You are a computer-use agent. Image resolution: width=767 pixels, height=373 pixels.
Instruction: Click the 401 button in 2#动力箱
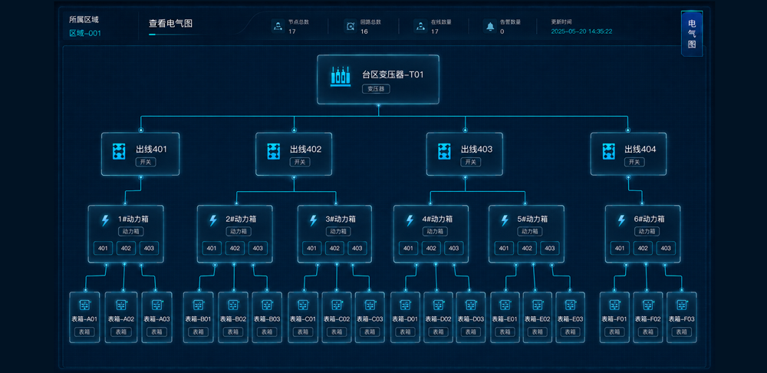click(212, 248)
